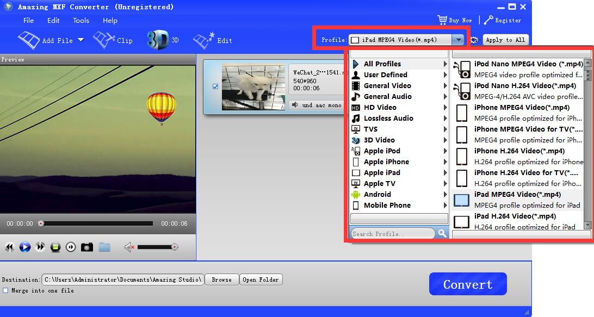The width and height of the screenshot is (594, 317).
Task: Expand General Video submenu arrow
Action: 445,86
